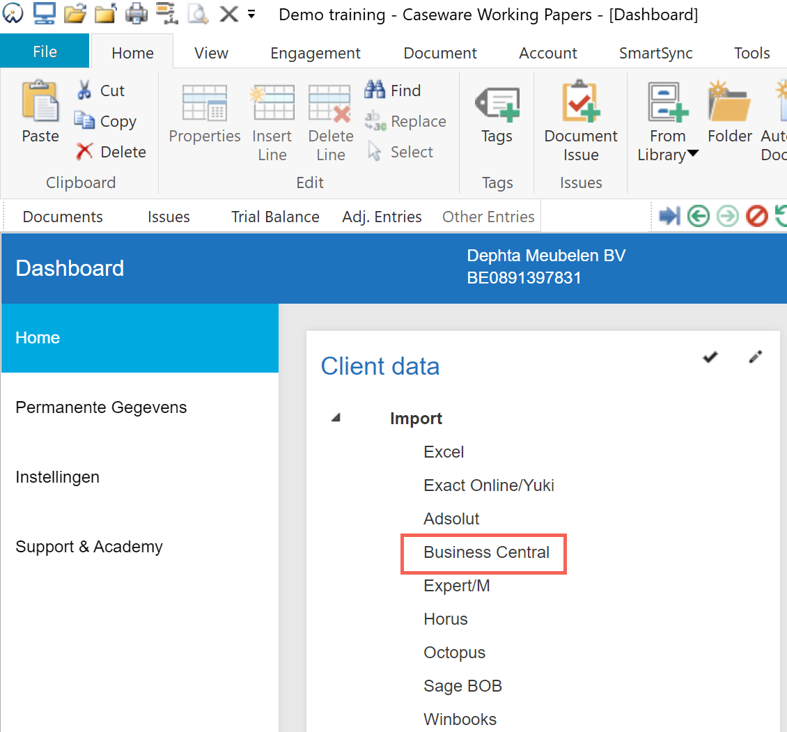
Task: Select Business Central import option
Action: pyautogui.click(x=486, y=552)
